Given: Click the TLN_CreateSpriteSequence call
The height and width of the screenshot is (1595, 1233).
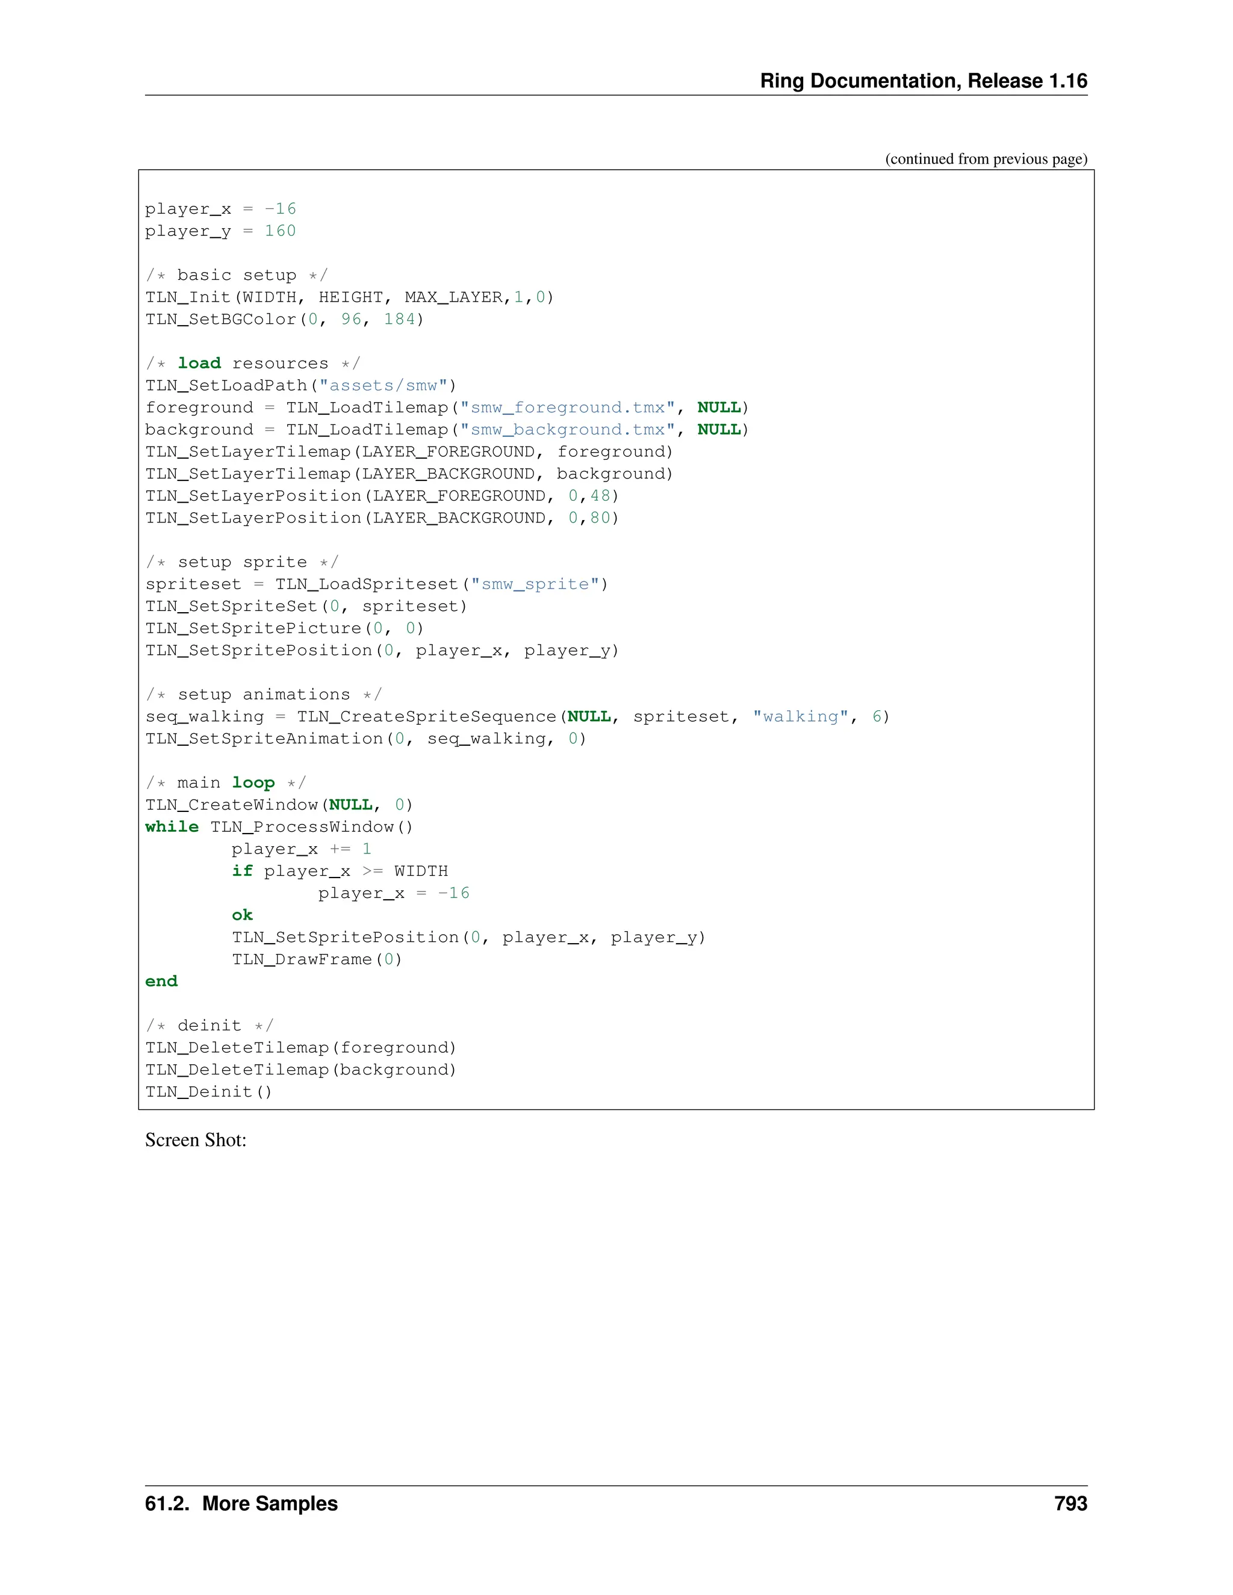Looking at the screenshot, I should (427, 716).
